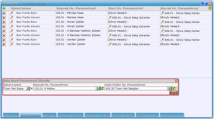
Task: Close the Satış Kayıt Parametresi Düzenle panel
Action: [176, 81]
